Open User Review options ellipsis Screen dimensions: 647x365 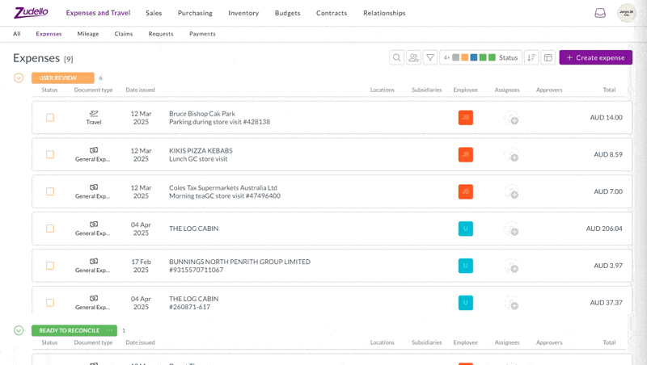pos(87,78)
